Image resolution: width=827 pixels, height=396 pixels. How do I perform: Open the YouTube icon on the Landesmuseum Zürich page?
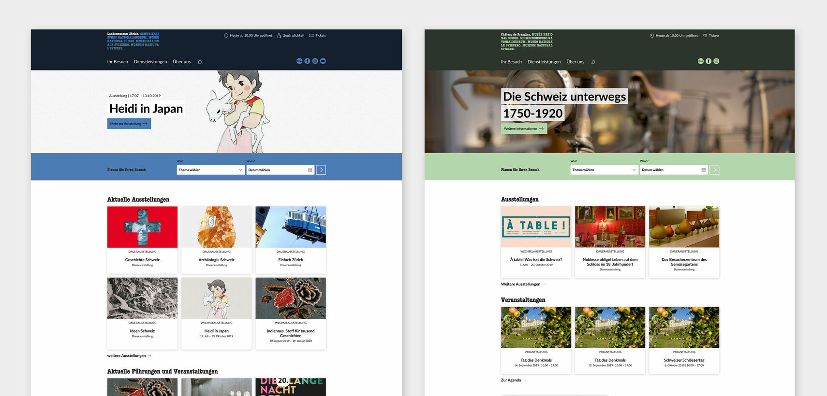click(323, 61)
